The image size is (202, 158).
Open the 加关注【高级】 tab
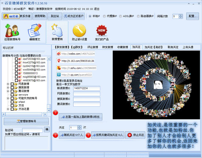(x=153, y=47)
